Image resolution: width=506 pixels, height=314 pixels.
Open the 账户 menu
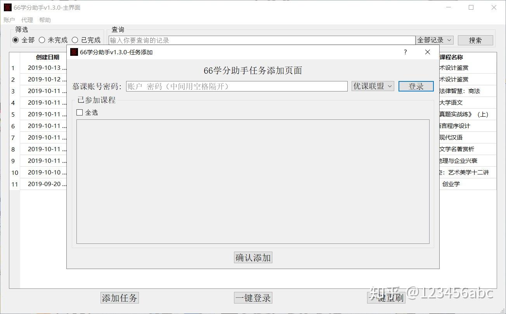[9, 20]
